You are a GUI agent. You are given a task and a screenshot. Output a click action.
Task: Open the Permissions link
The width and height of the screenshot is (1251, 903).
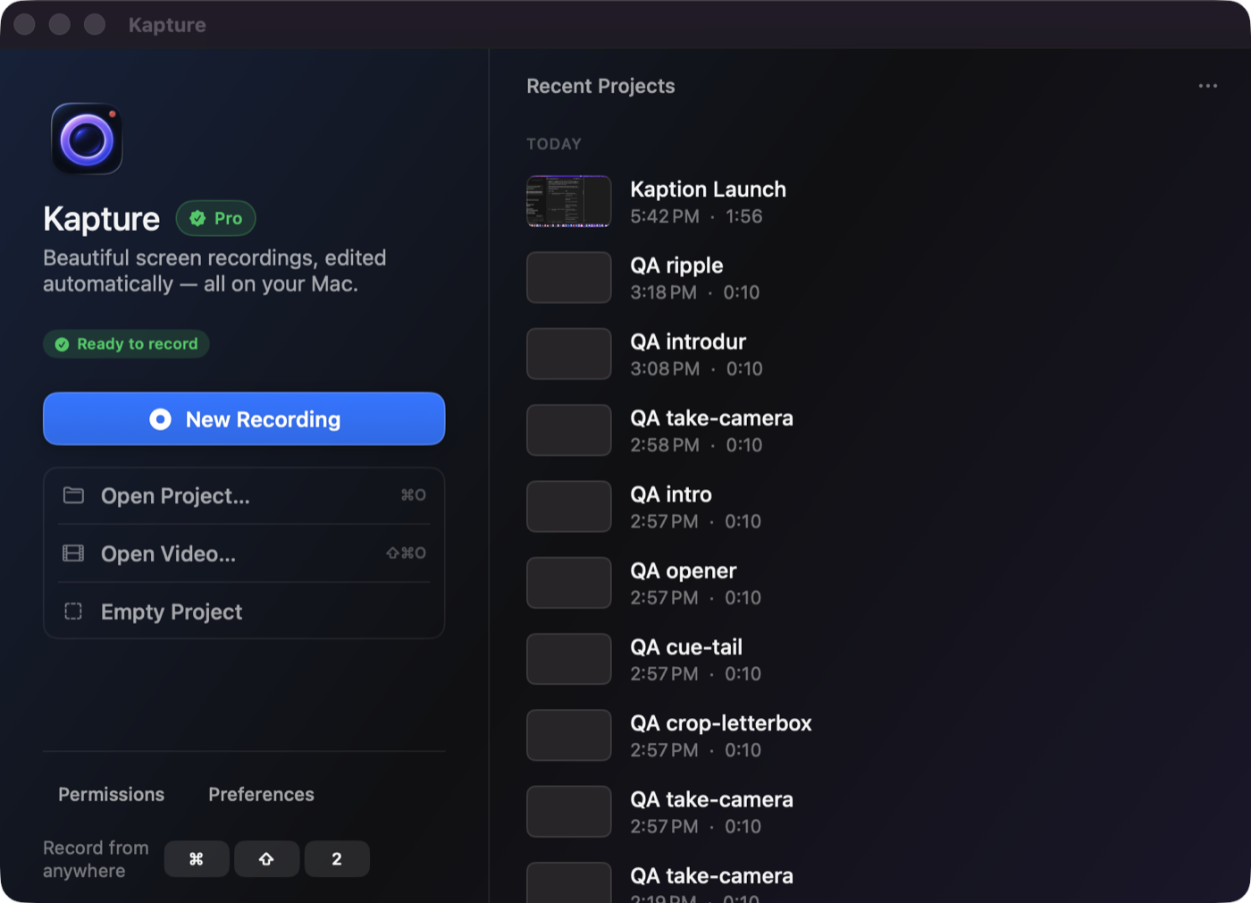click(112, 794)
